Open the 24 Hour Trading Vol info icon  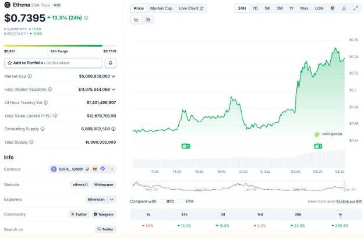pos(46,102)
